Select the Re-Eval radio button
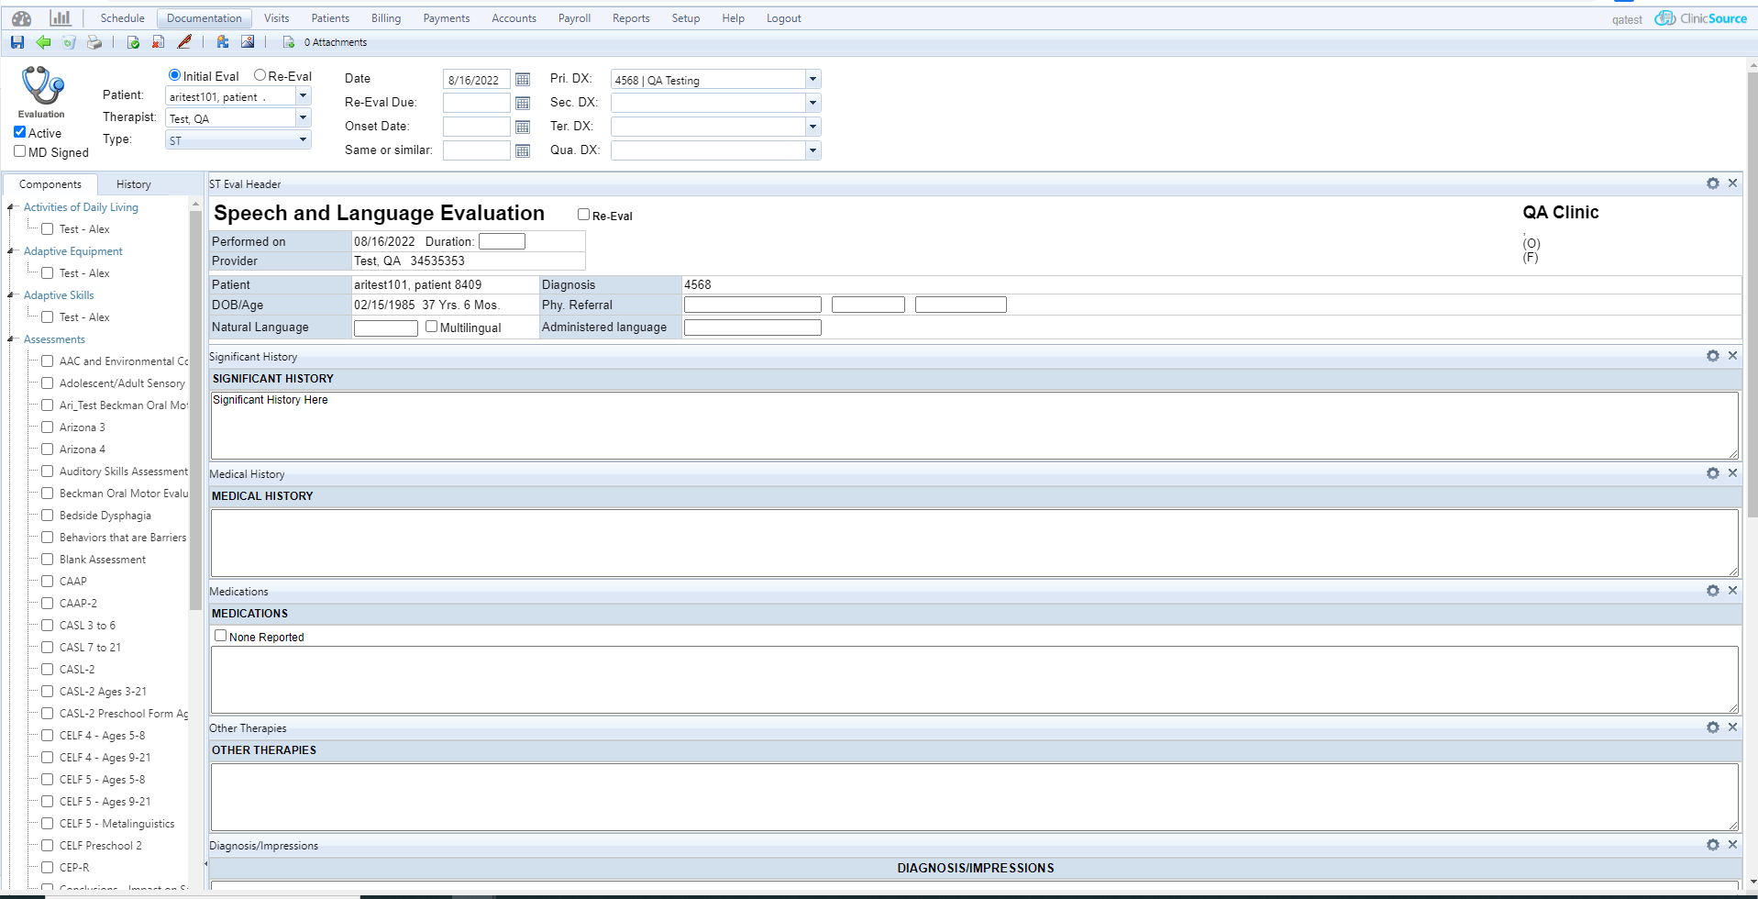Image resolution: width=1758 pixels, height=899 pixels. coord(259,75)
